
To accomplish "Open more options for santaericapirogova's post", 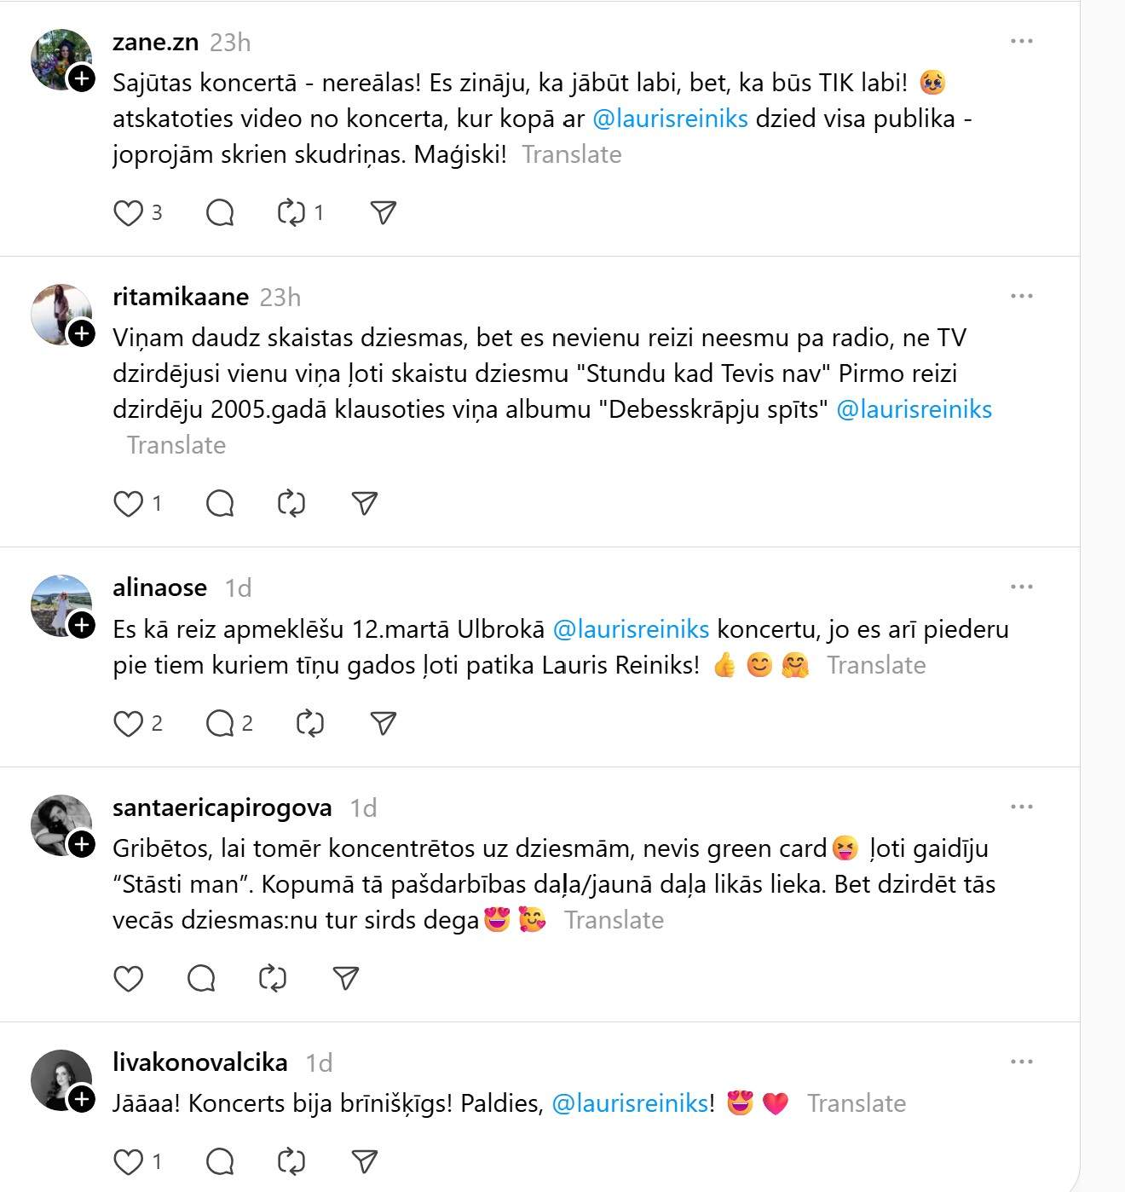I will [1021, 807].
